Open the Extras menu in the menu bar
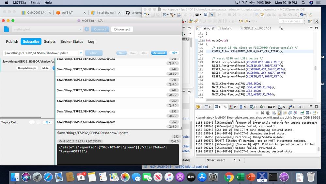The height and width of the screenshot is (184, 326). point(35,3)
